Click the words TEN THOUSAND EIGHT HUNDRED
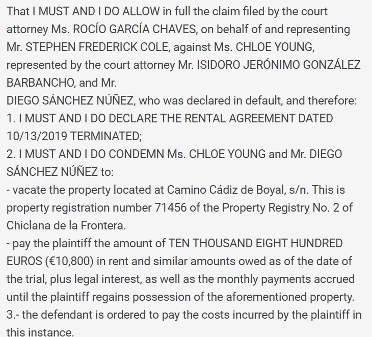This screenshot has width=372, height=337. (255, 243)
